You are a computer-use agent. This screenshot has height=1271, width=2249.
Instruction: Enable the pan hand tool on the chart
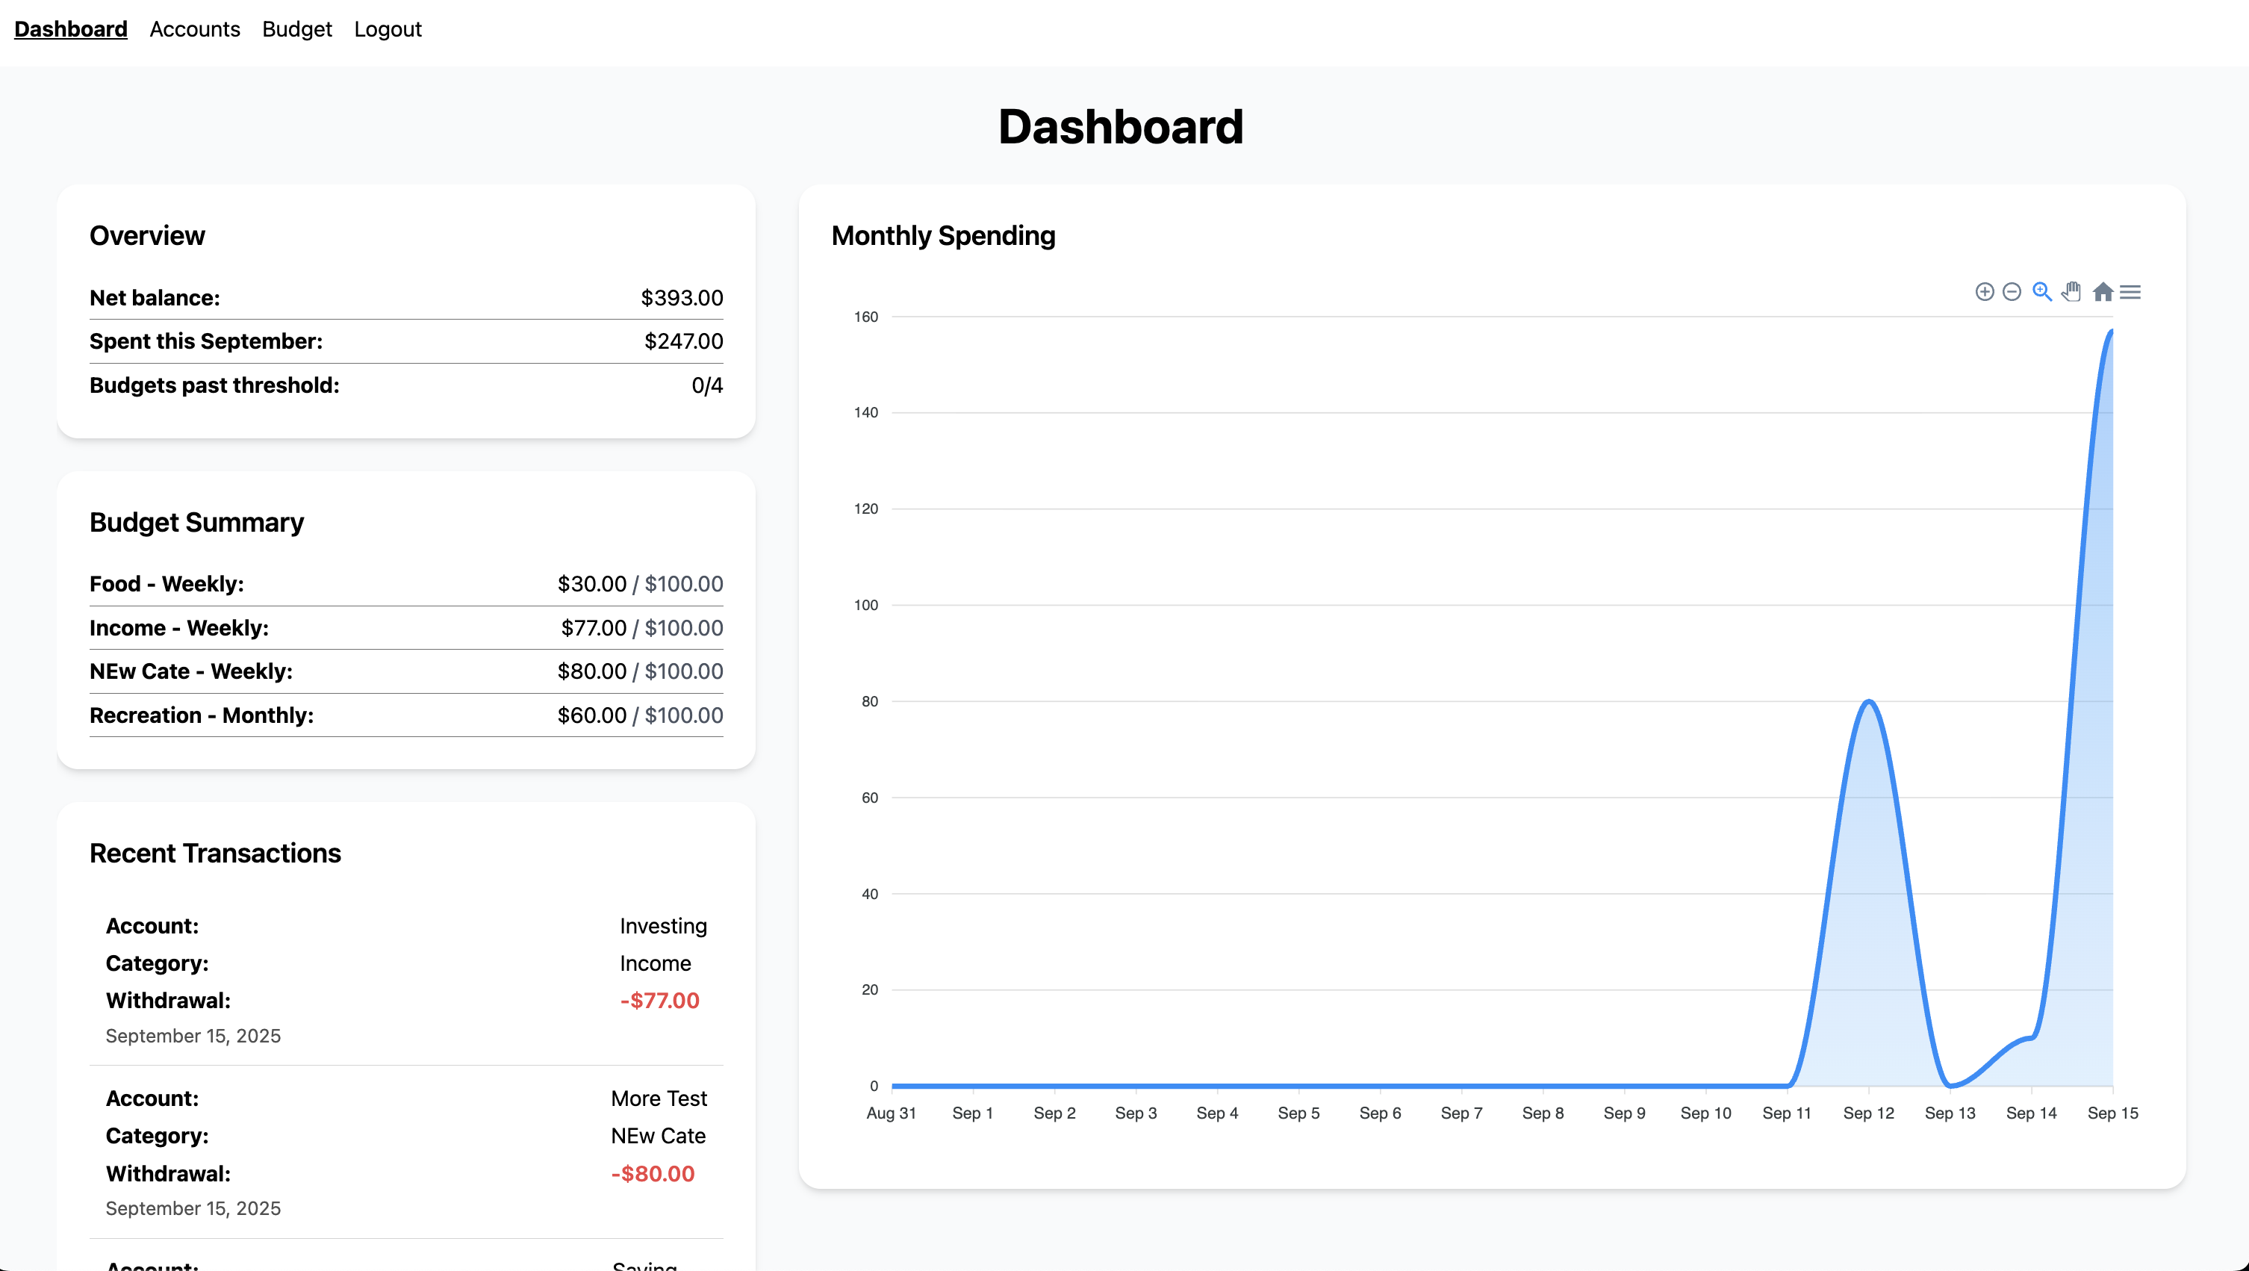coord(2071,291)
